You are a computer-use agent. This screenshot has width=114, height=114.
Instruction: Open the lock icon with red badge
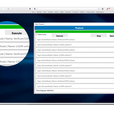tap(107, 9)
